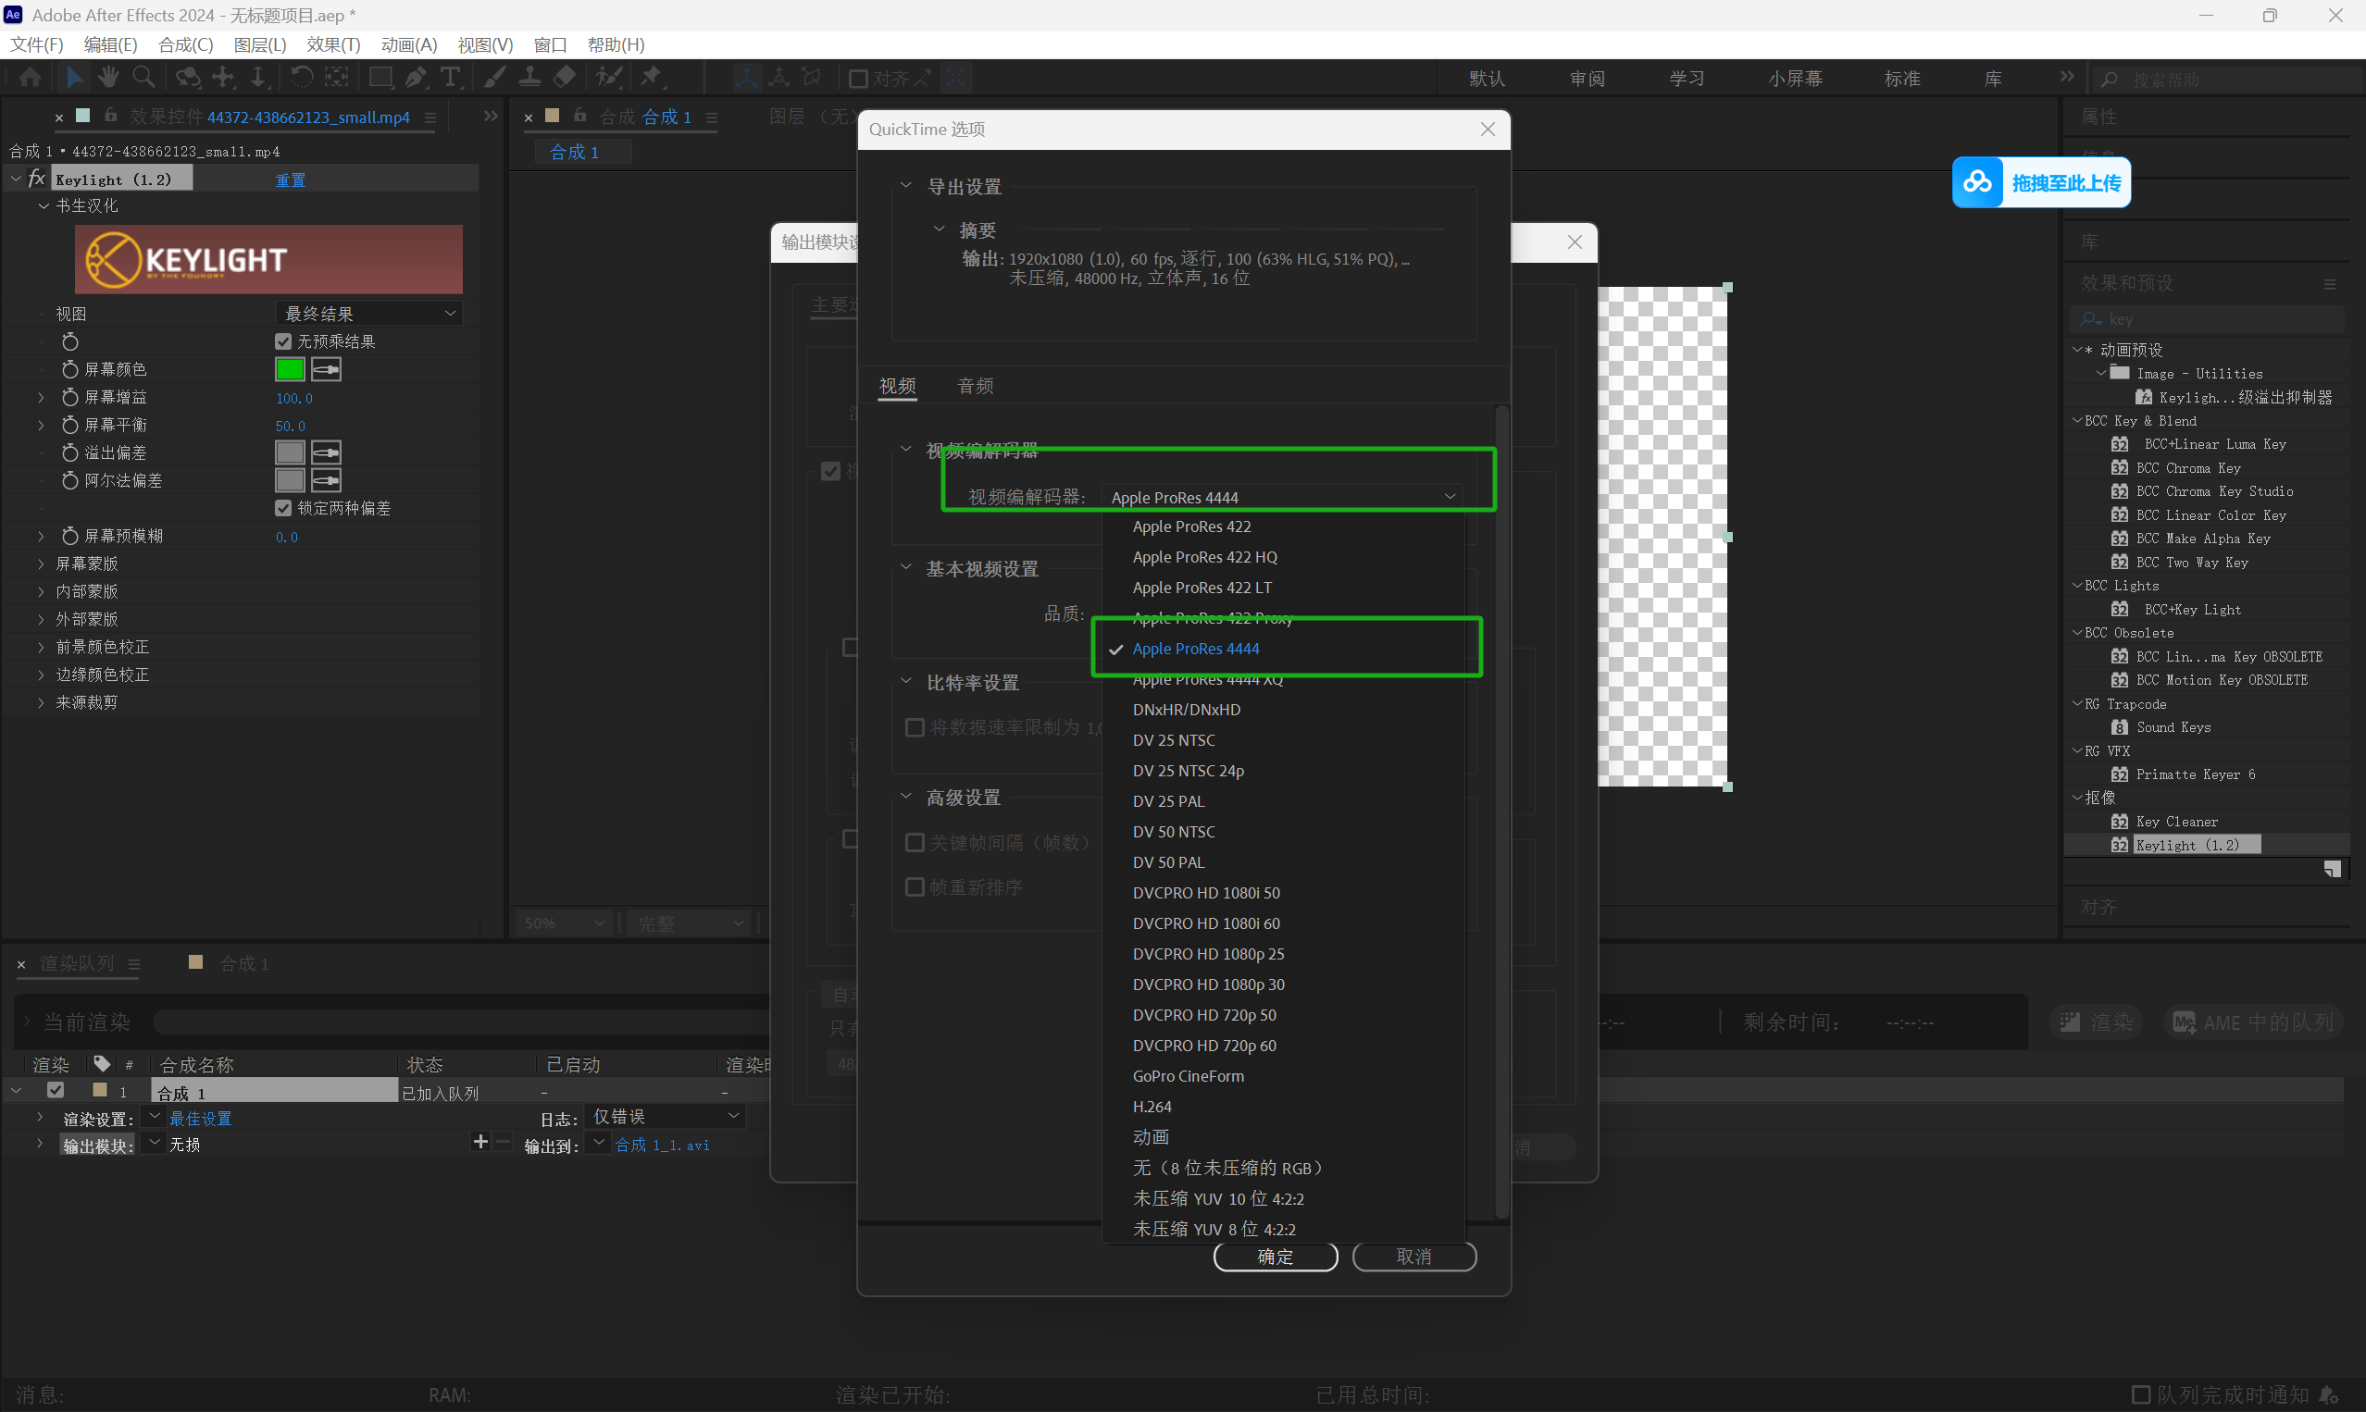This screenshot has width=2366, height=1412.
Task: Click the plus icon to add output module
Action: pos(479,1142)
